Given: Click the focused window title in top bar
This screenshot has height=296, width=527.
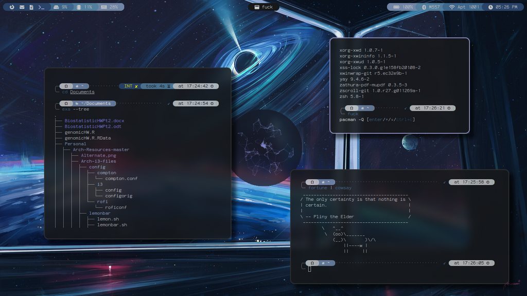Looking at the screenshot, I should (x=263, y=7).
